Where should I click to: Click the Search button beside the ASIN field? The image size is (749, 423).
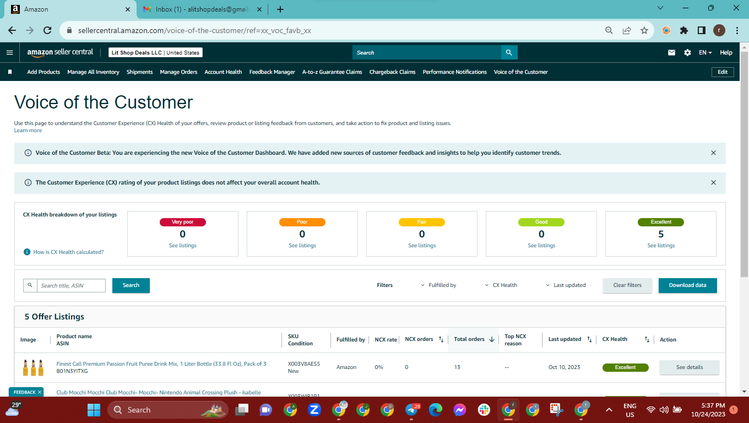(x=131, y=285)
